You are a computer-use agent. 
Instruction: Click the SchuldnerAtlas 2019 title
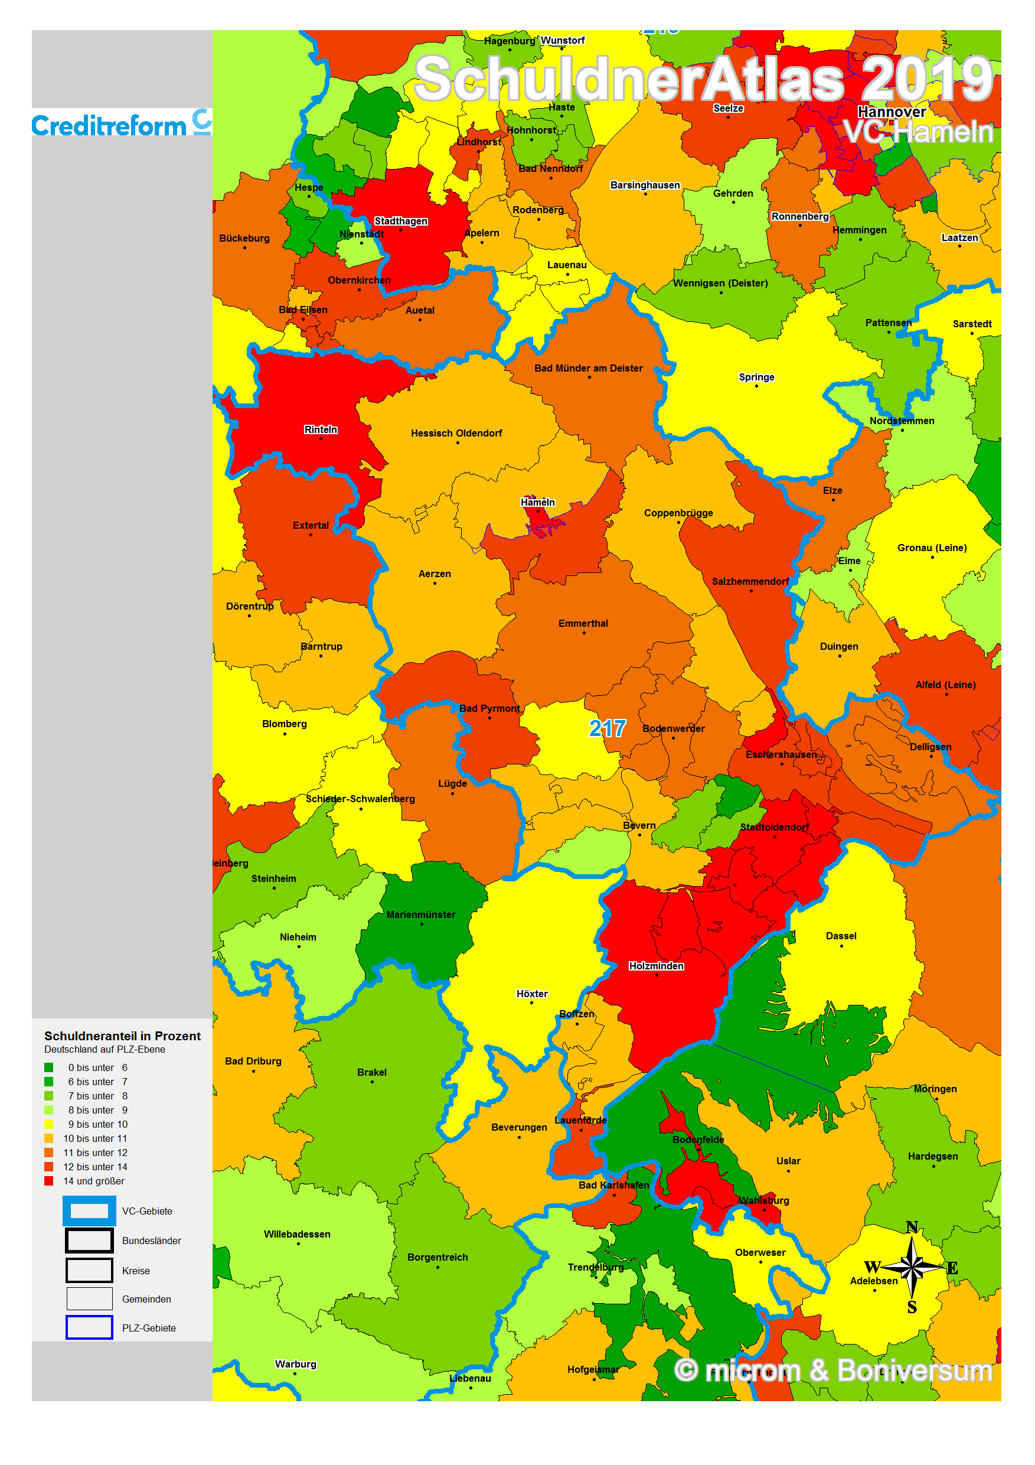(703, 78)
